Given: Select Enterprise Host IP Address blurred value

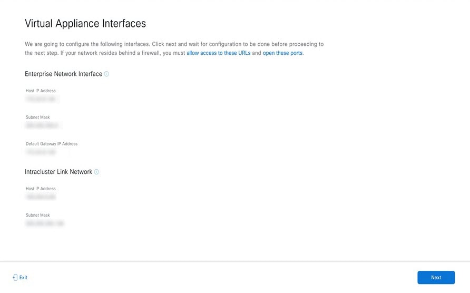Looking at the screenshot, I should (42, 99).
